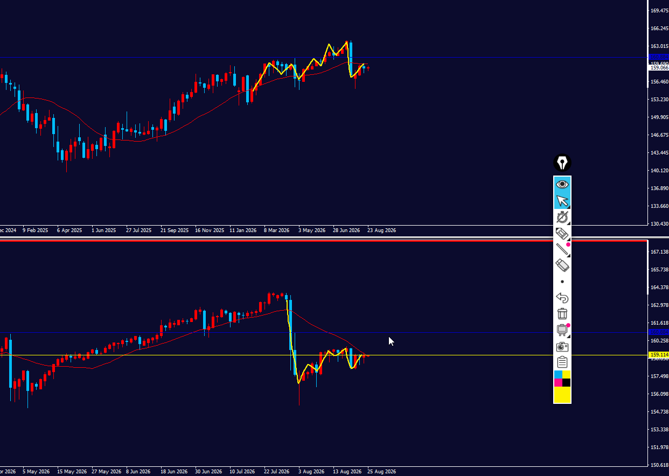Click the 150.618 price on lower axis
Image resolution: width=669 pixels, height=476 pixels.
point(659,465)
